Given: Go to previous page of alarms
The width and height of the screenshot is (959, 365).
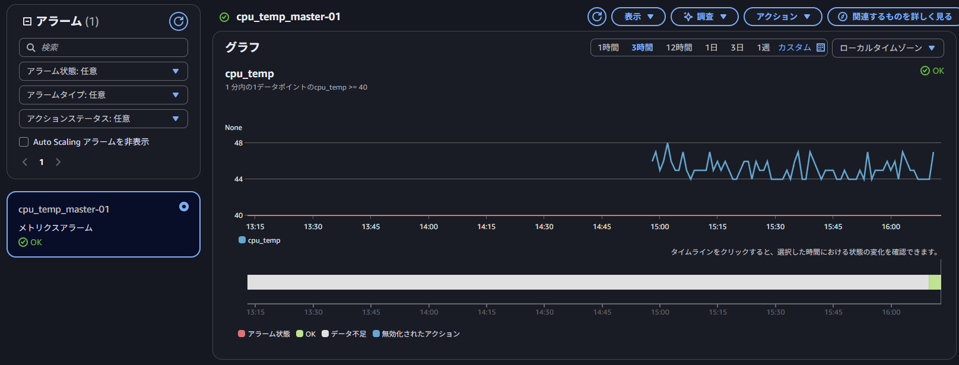Looking at the screenshot, I should (x=25, y=162).
